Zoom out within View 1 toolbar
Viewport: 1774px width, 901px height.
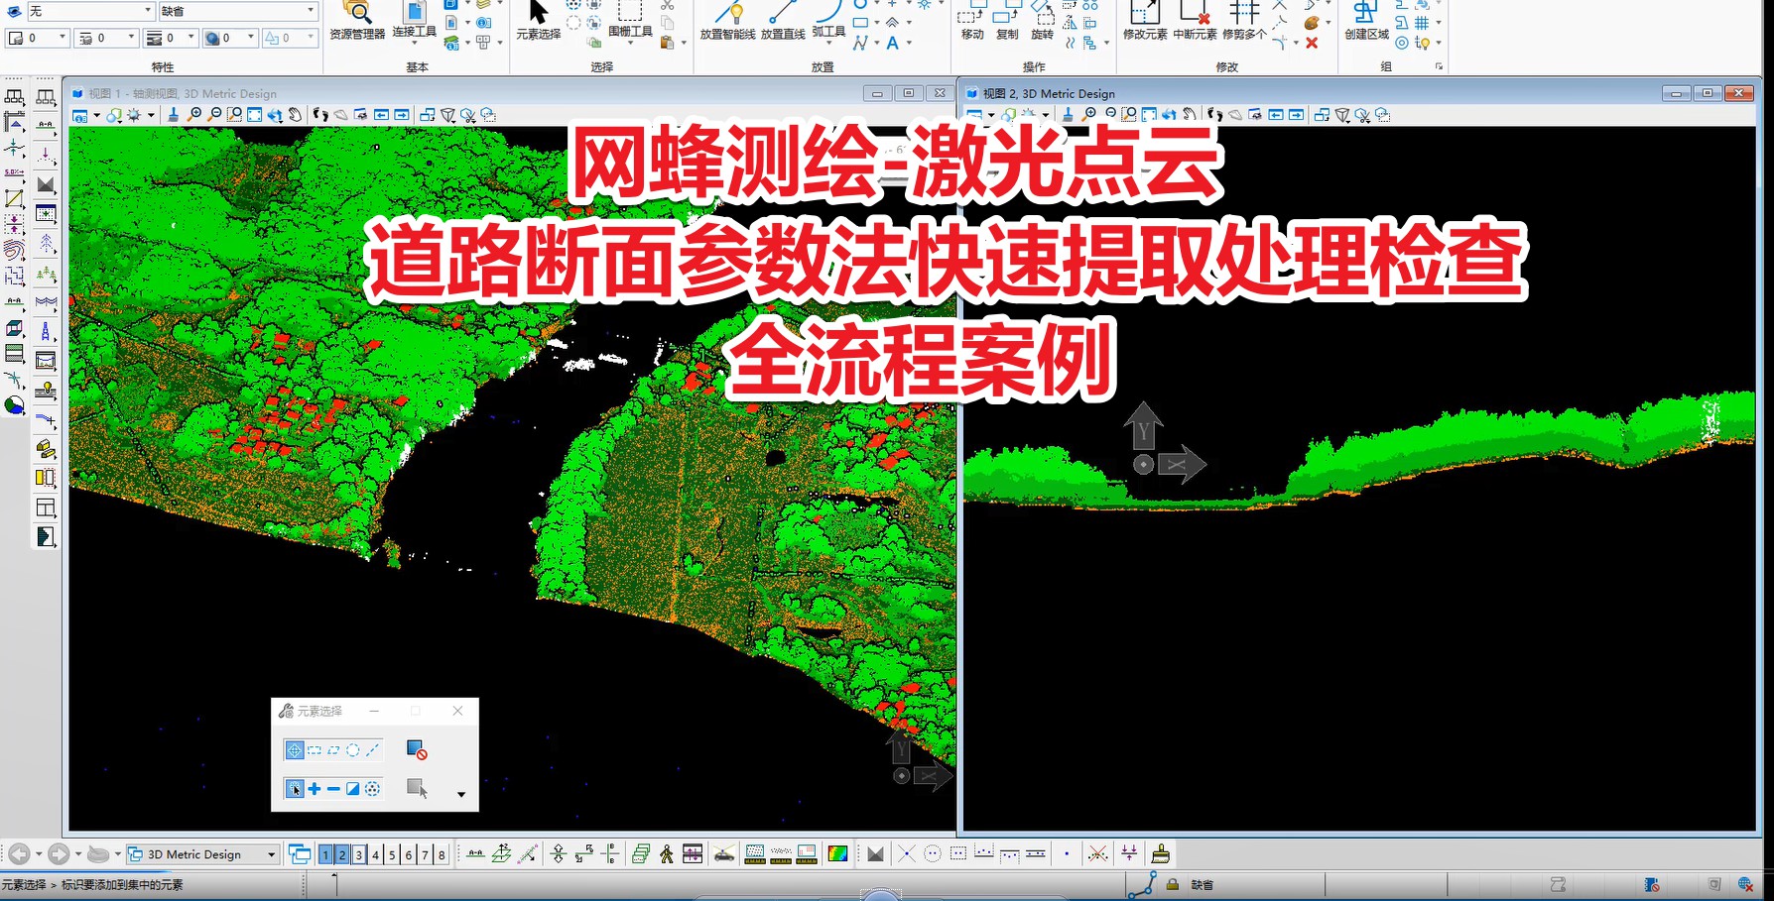pos(214,115)
